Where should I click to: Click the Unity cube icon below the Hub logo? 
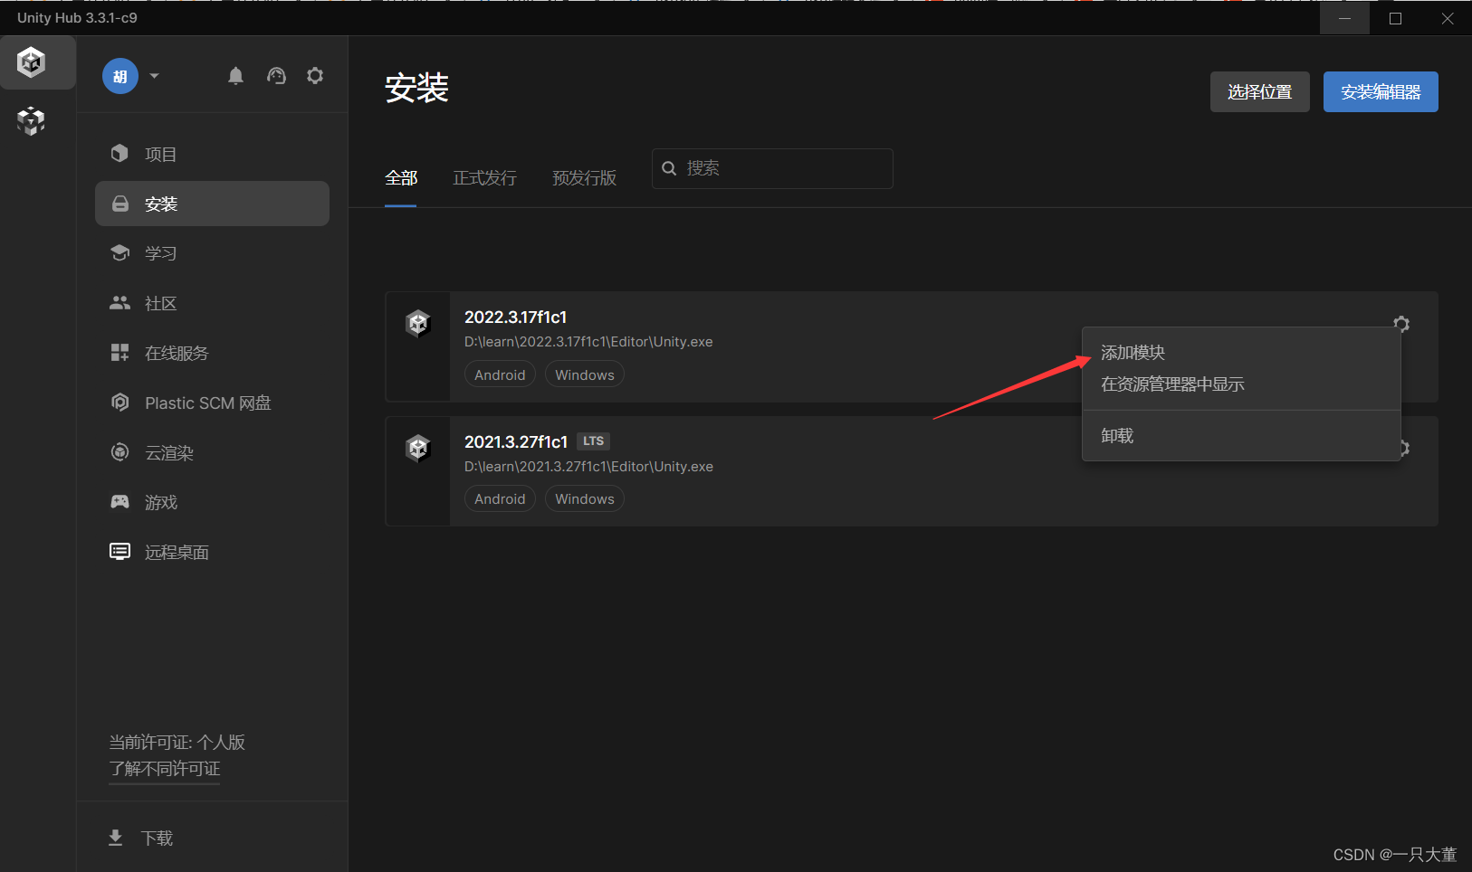(32, 120)
